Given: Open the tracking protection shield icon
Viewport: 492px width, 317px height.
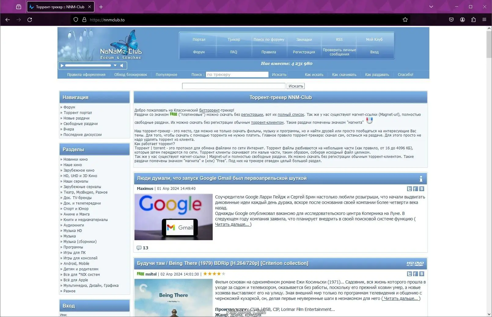Looking at the screenshot, I should 76,20.
